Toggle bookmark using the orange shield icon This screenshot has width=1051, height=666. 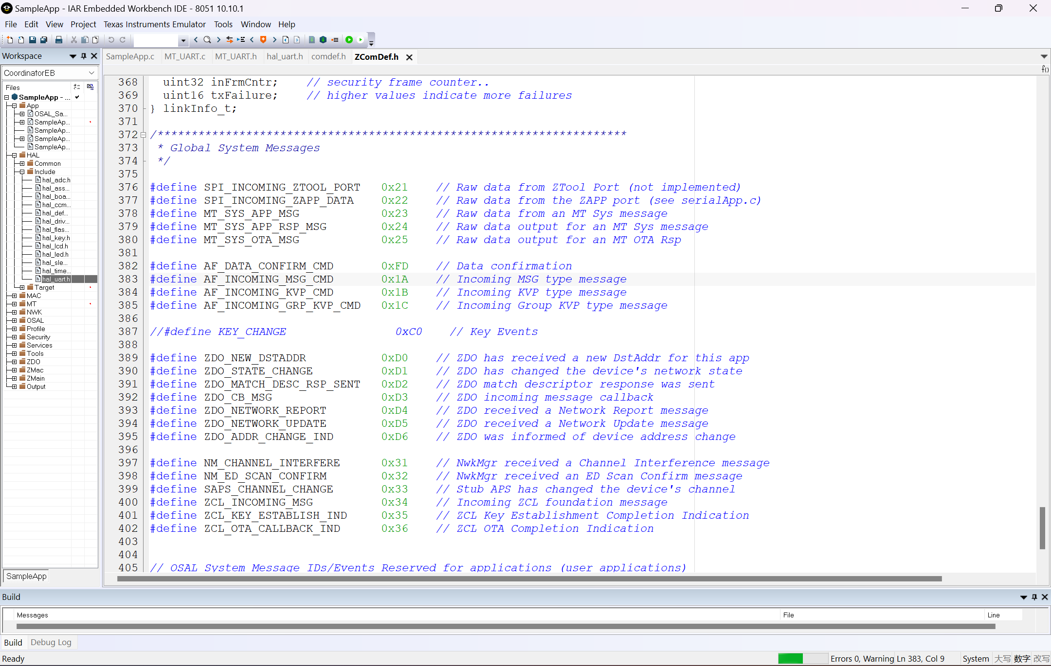pos(263,40)
